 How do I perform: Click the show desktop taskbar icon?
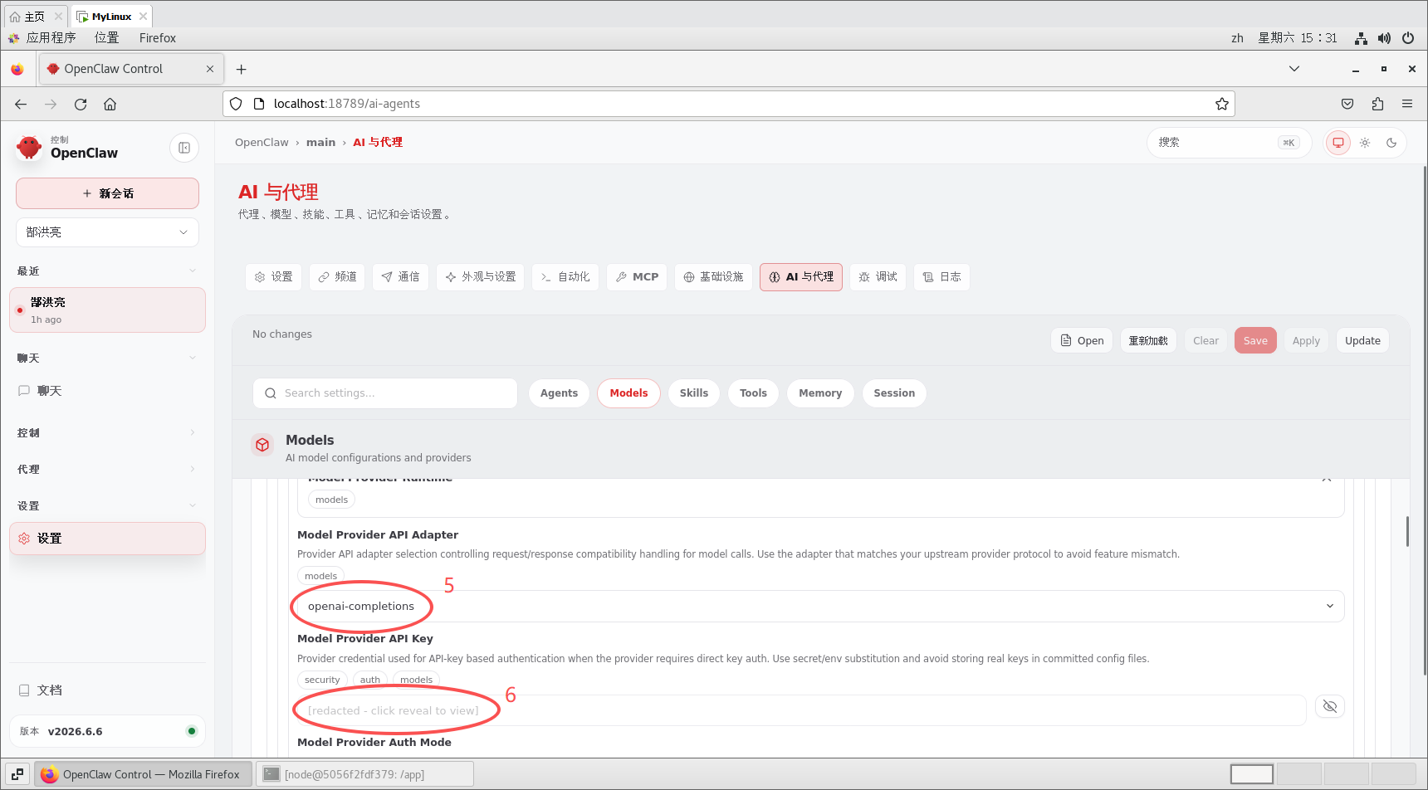(17, 774)
